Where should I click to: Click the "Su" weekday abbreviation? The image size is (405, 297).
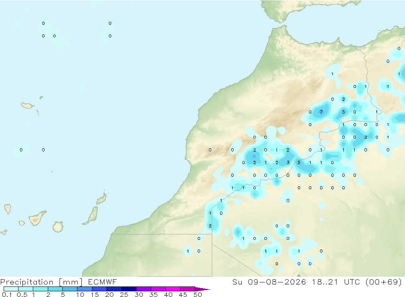237,282
